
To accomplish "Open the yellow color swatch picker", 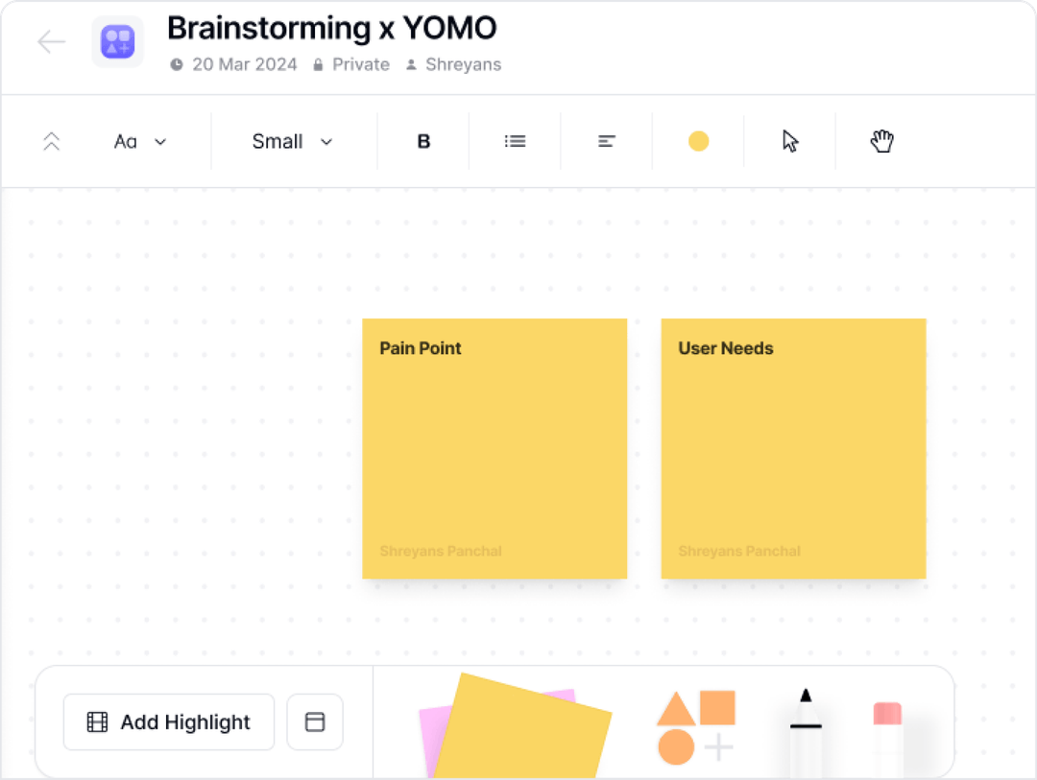I will tap(698, 140).
